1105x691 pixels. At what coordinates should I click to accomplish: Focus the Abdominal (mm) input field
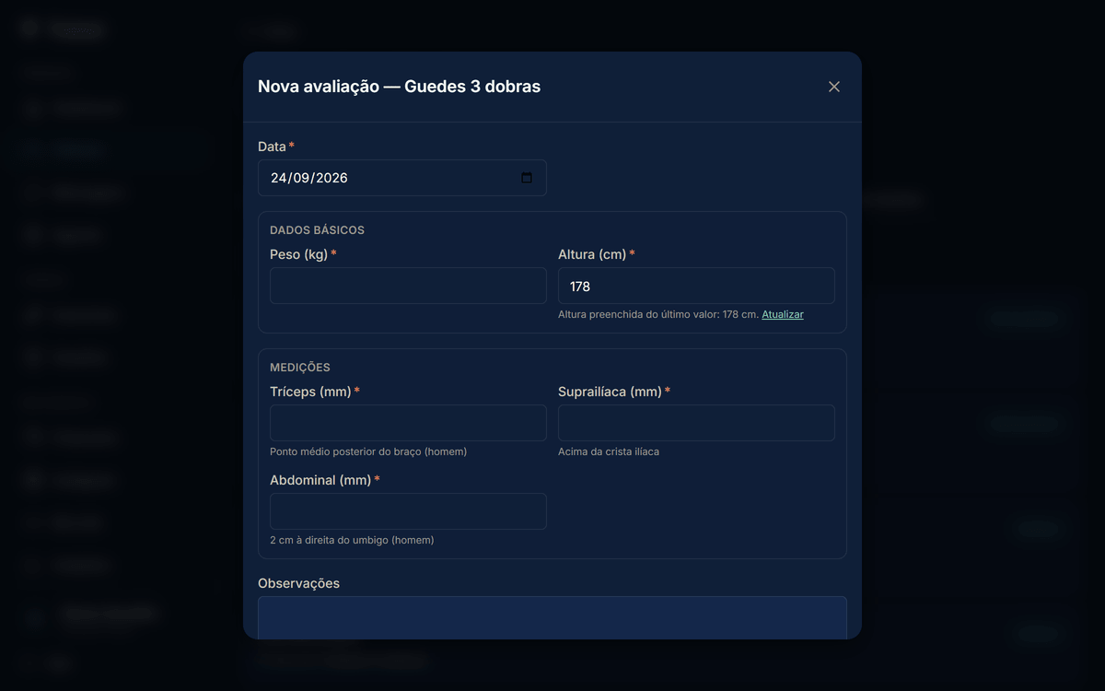(x=408, y=511)
